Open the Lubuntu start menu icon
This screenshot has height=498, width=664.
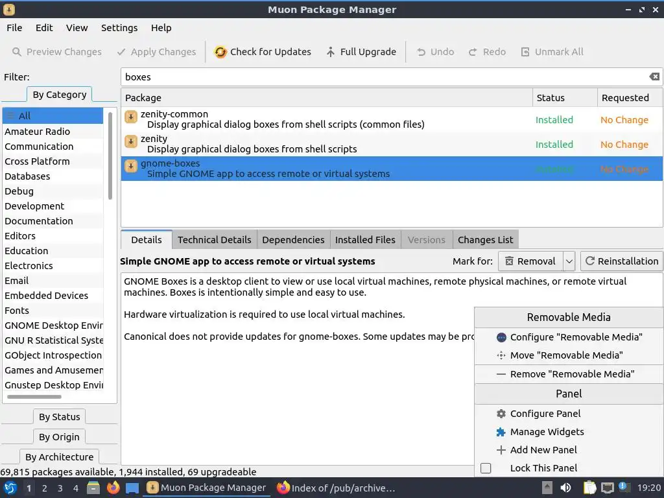click(10, 488)
